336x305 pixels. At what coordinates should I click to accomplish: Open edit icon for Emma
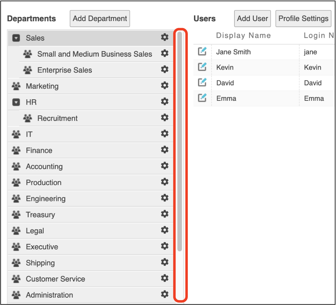pos(202,98)
